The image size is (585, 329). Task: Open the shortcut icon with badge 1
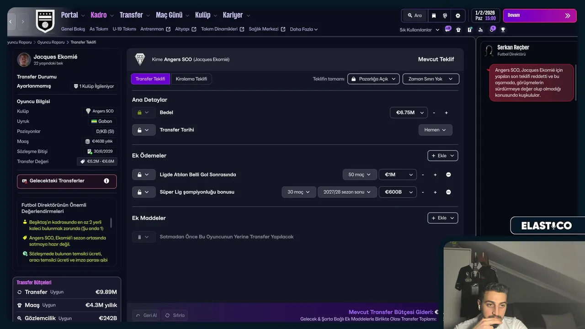point(492,29)
